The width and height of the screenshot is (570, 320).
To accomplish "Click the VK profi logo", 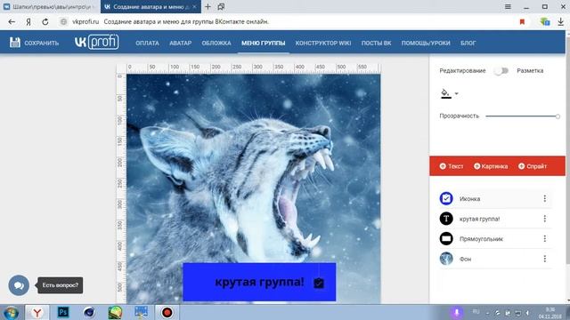I will (97, 42).
